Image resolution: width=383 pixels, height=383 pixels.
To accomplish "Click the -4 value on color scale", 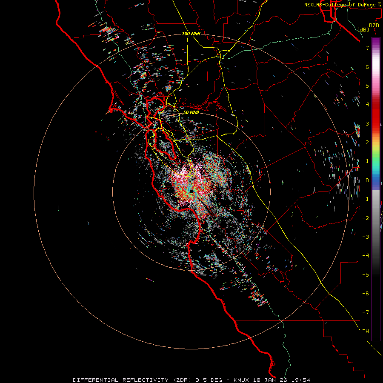I will click(366, 256).
